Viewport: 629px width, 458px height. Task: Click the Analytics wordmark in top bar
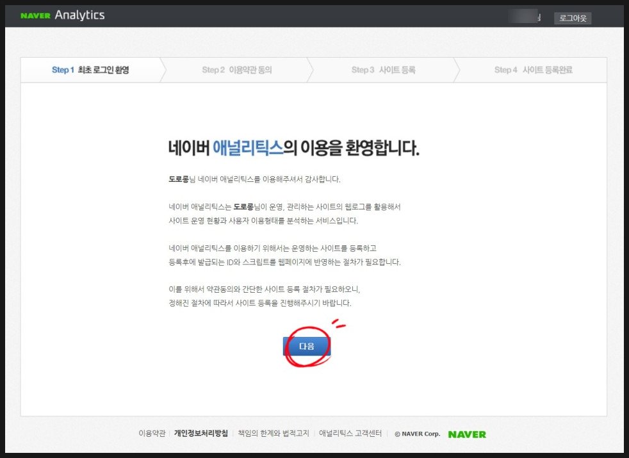[x=79, y=15]
